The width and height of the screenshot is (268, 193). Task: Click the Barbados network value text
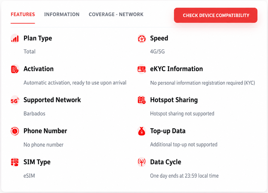click(34, 114)
